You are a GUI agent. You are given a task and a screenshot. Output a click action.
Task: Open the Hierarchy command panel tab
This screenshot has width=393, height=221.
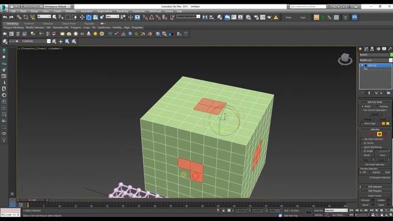pyautogui.click(x=372, y=49)
